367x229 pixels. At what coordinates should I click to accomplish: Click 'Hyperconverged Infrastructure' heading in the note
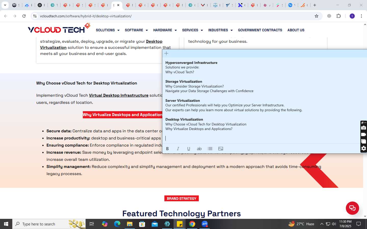click(191, 63)
